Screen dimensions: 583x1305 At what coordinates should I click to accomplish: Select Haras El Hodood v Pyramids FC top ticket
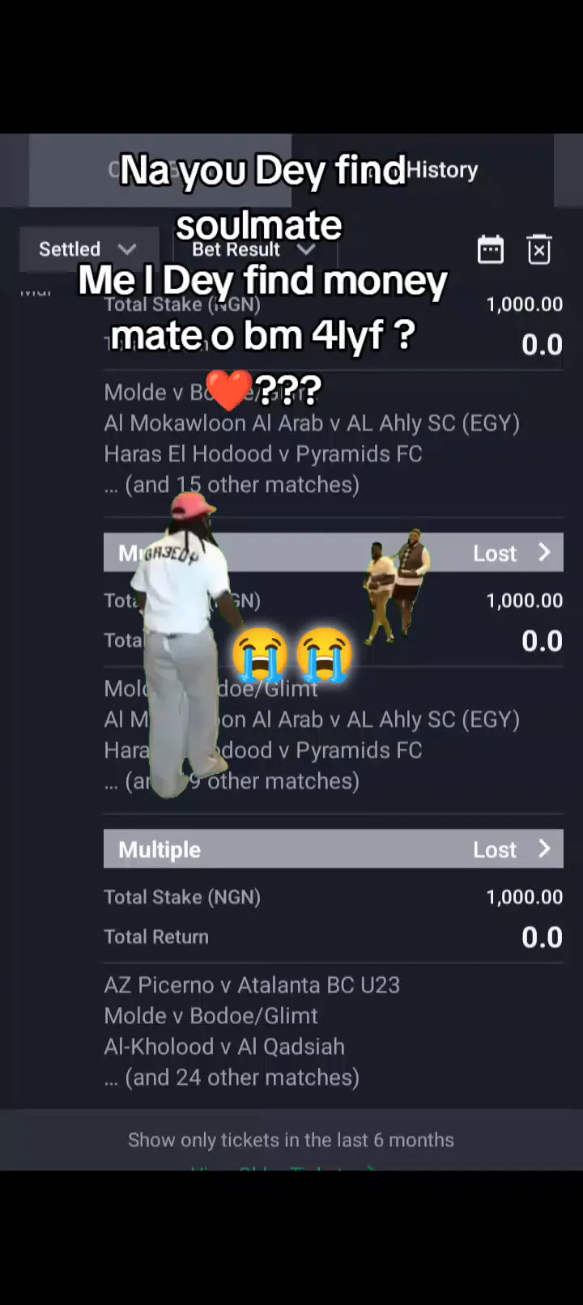[263, 454]
